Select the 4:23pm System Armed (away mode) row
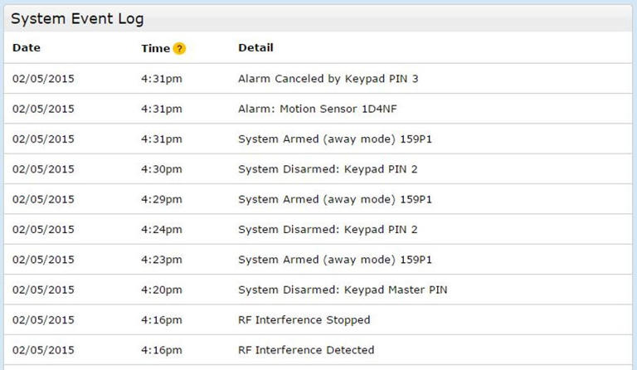The height and width of the screenshot is (370, 637). point(334,260)
